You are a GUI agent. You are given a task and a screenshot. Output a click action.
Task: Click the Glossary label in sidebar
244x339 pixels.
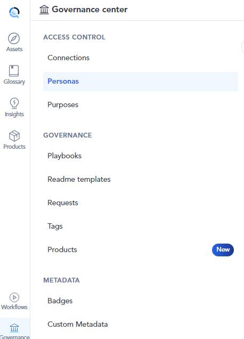pos(14,82)
